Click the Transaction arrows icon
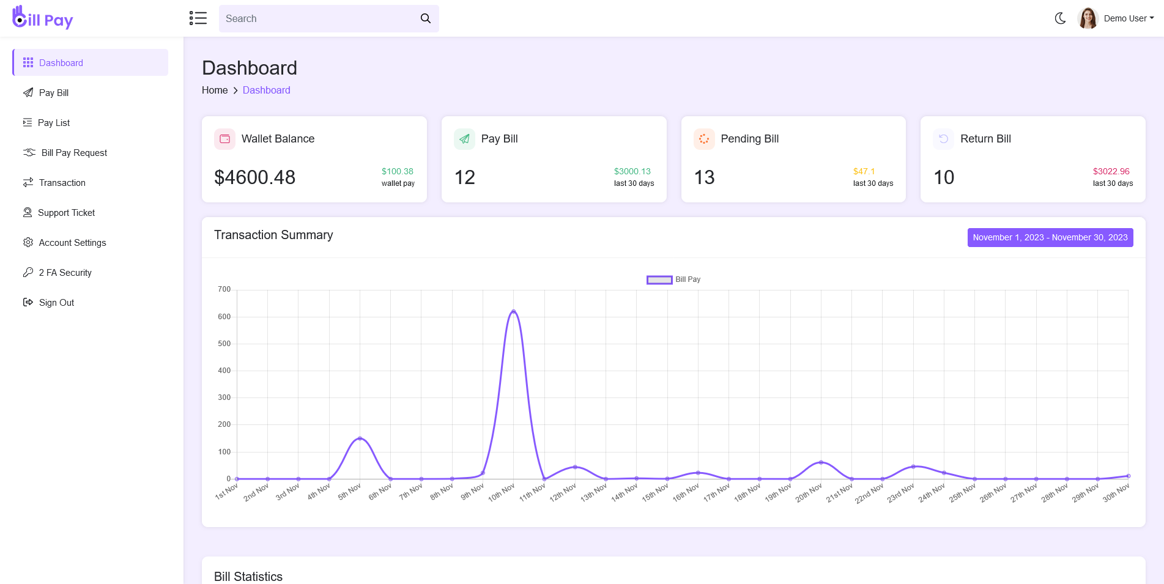The image size is (1164, 584). [x=28, y=182]
